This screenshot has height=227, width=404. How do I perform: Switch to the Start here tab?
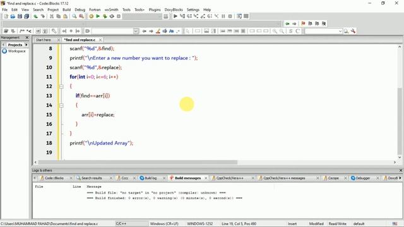click(44, 40)
